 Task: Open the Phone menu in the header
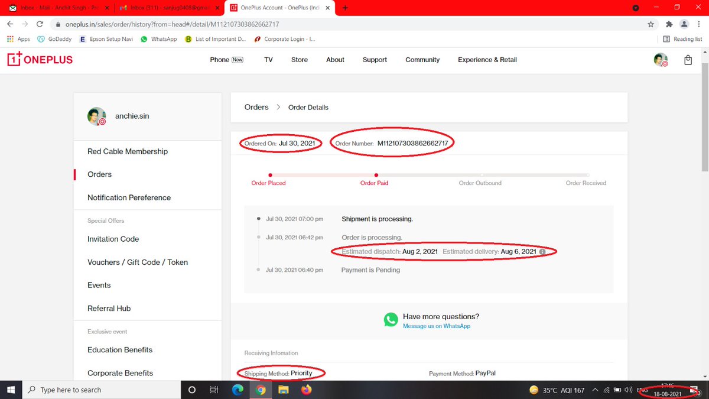point(226,60)
